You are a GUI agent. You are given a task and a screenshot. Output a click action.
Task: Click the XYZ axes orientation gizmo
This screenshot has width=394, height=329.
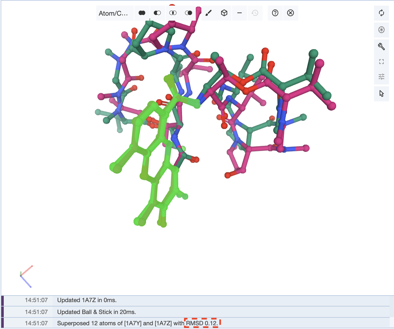pos(26,276)
